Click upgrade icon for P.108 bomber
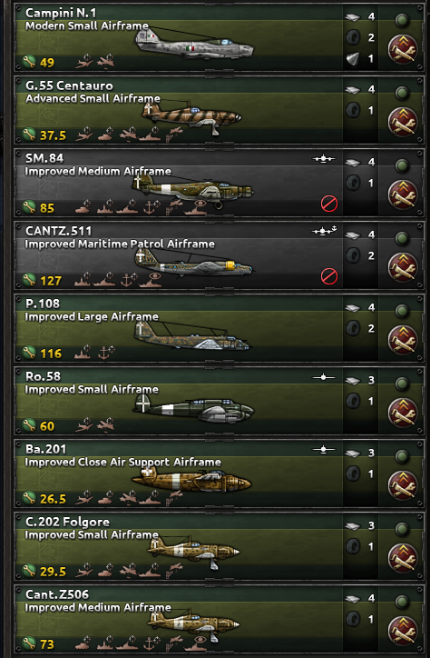Screen dimensions: 430x658 tap(403, 340)
